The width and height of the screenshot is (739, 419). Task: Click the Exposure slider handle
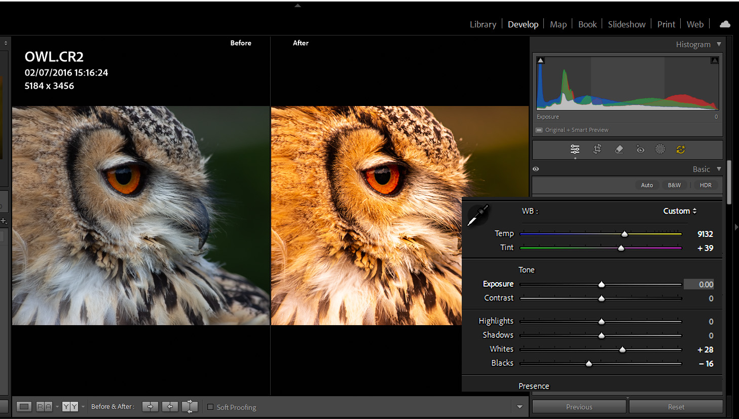601,285
